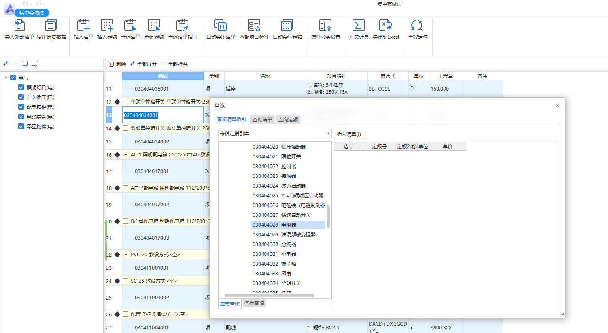Click the application logo icon
The width and height of the screenshot is (608, 333).
(x=9, y=9)
